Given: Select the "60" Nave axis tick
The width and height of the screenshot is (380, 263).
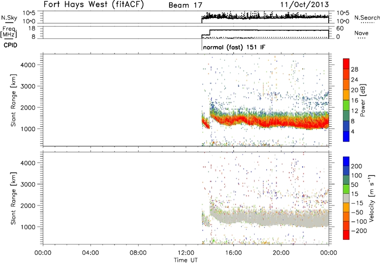Looking at the screenshot, I should click(340, 28).
